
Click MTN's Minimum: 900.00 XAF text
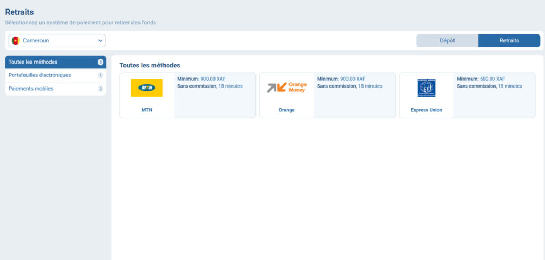click(201, 79)
